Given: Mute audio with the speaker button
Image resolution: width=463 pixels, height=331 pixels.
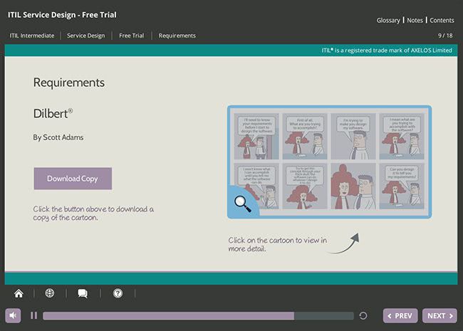Looking at the screenshot, I should coord(13,315).
